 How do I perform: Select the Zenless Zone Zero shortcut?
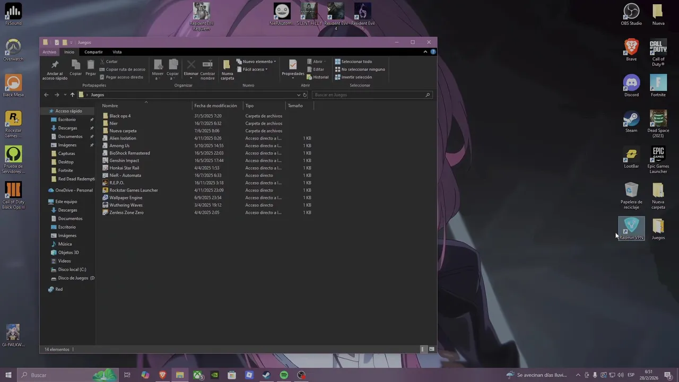coord(126,213)
